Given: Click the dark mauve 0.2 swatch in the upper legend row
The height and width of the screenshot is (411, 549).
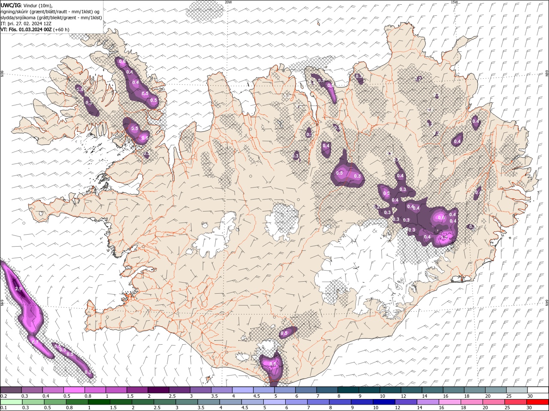Looking at the screenshot, I should (11, 390).
